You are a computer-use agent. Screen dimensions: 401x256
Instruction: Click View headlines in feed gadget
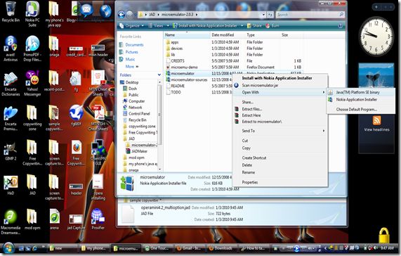[x=376, y=129]
